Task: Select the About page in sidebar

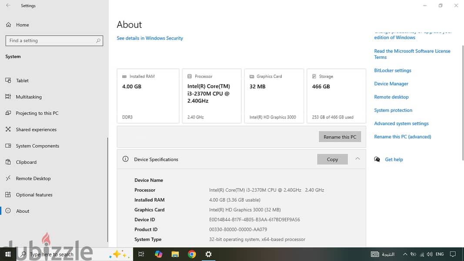Action: click(x=23, y=211)
